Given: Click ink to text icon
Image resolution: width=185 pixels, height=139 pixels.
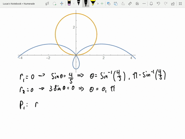Looking at the screenshot, I should coord(123,3).
